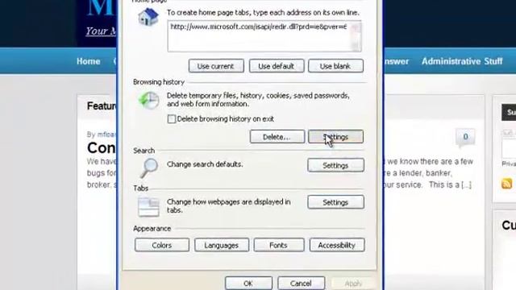Click the search magnifying glass icon
516x290 pixels.
[148, 168]
